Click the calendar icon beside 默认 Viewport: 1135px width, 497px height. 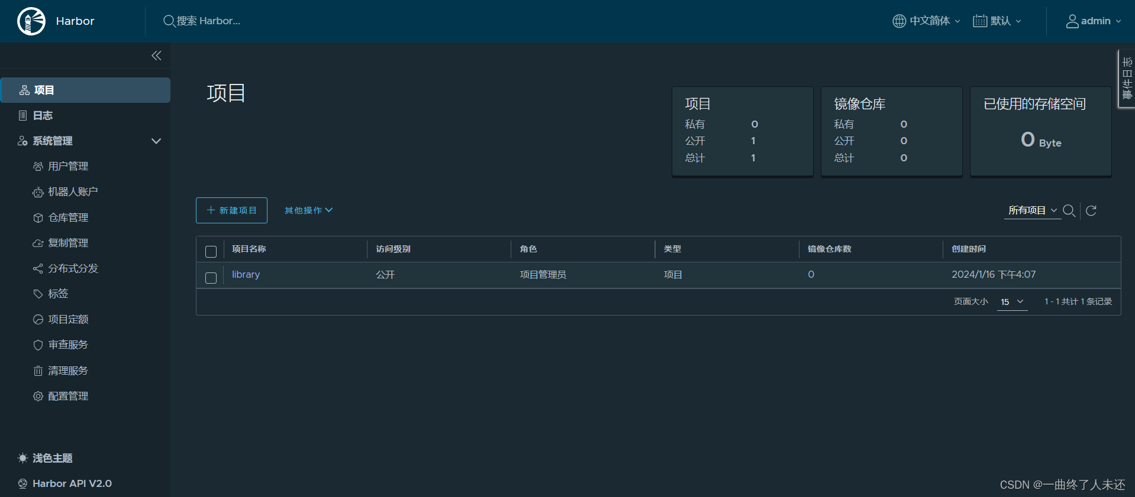pos(980,21)
